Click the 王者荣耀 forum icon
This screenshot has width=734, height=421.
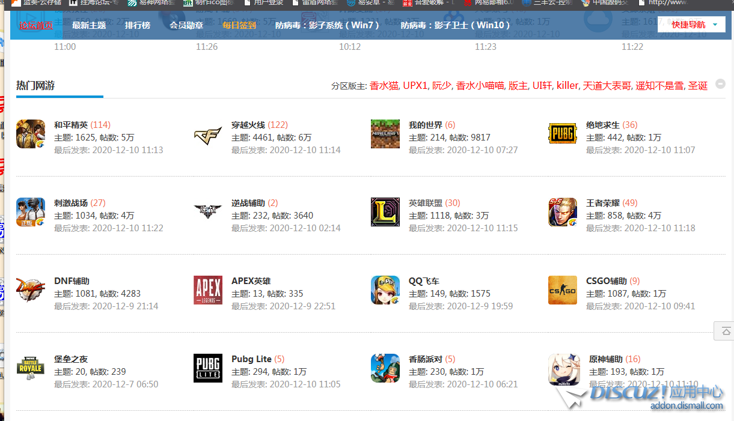[563, 212]
